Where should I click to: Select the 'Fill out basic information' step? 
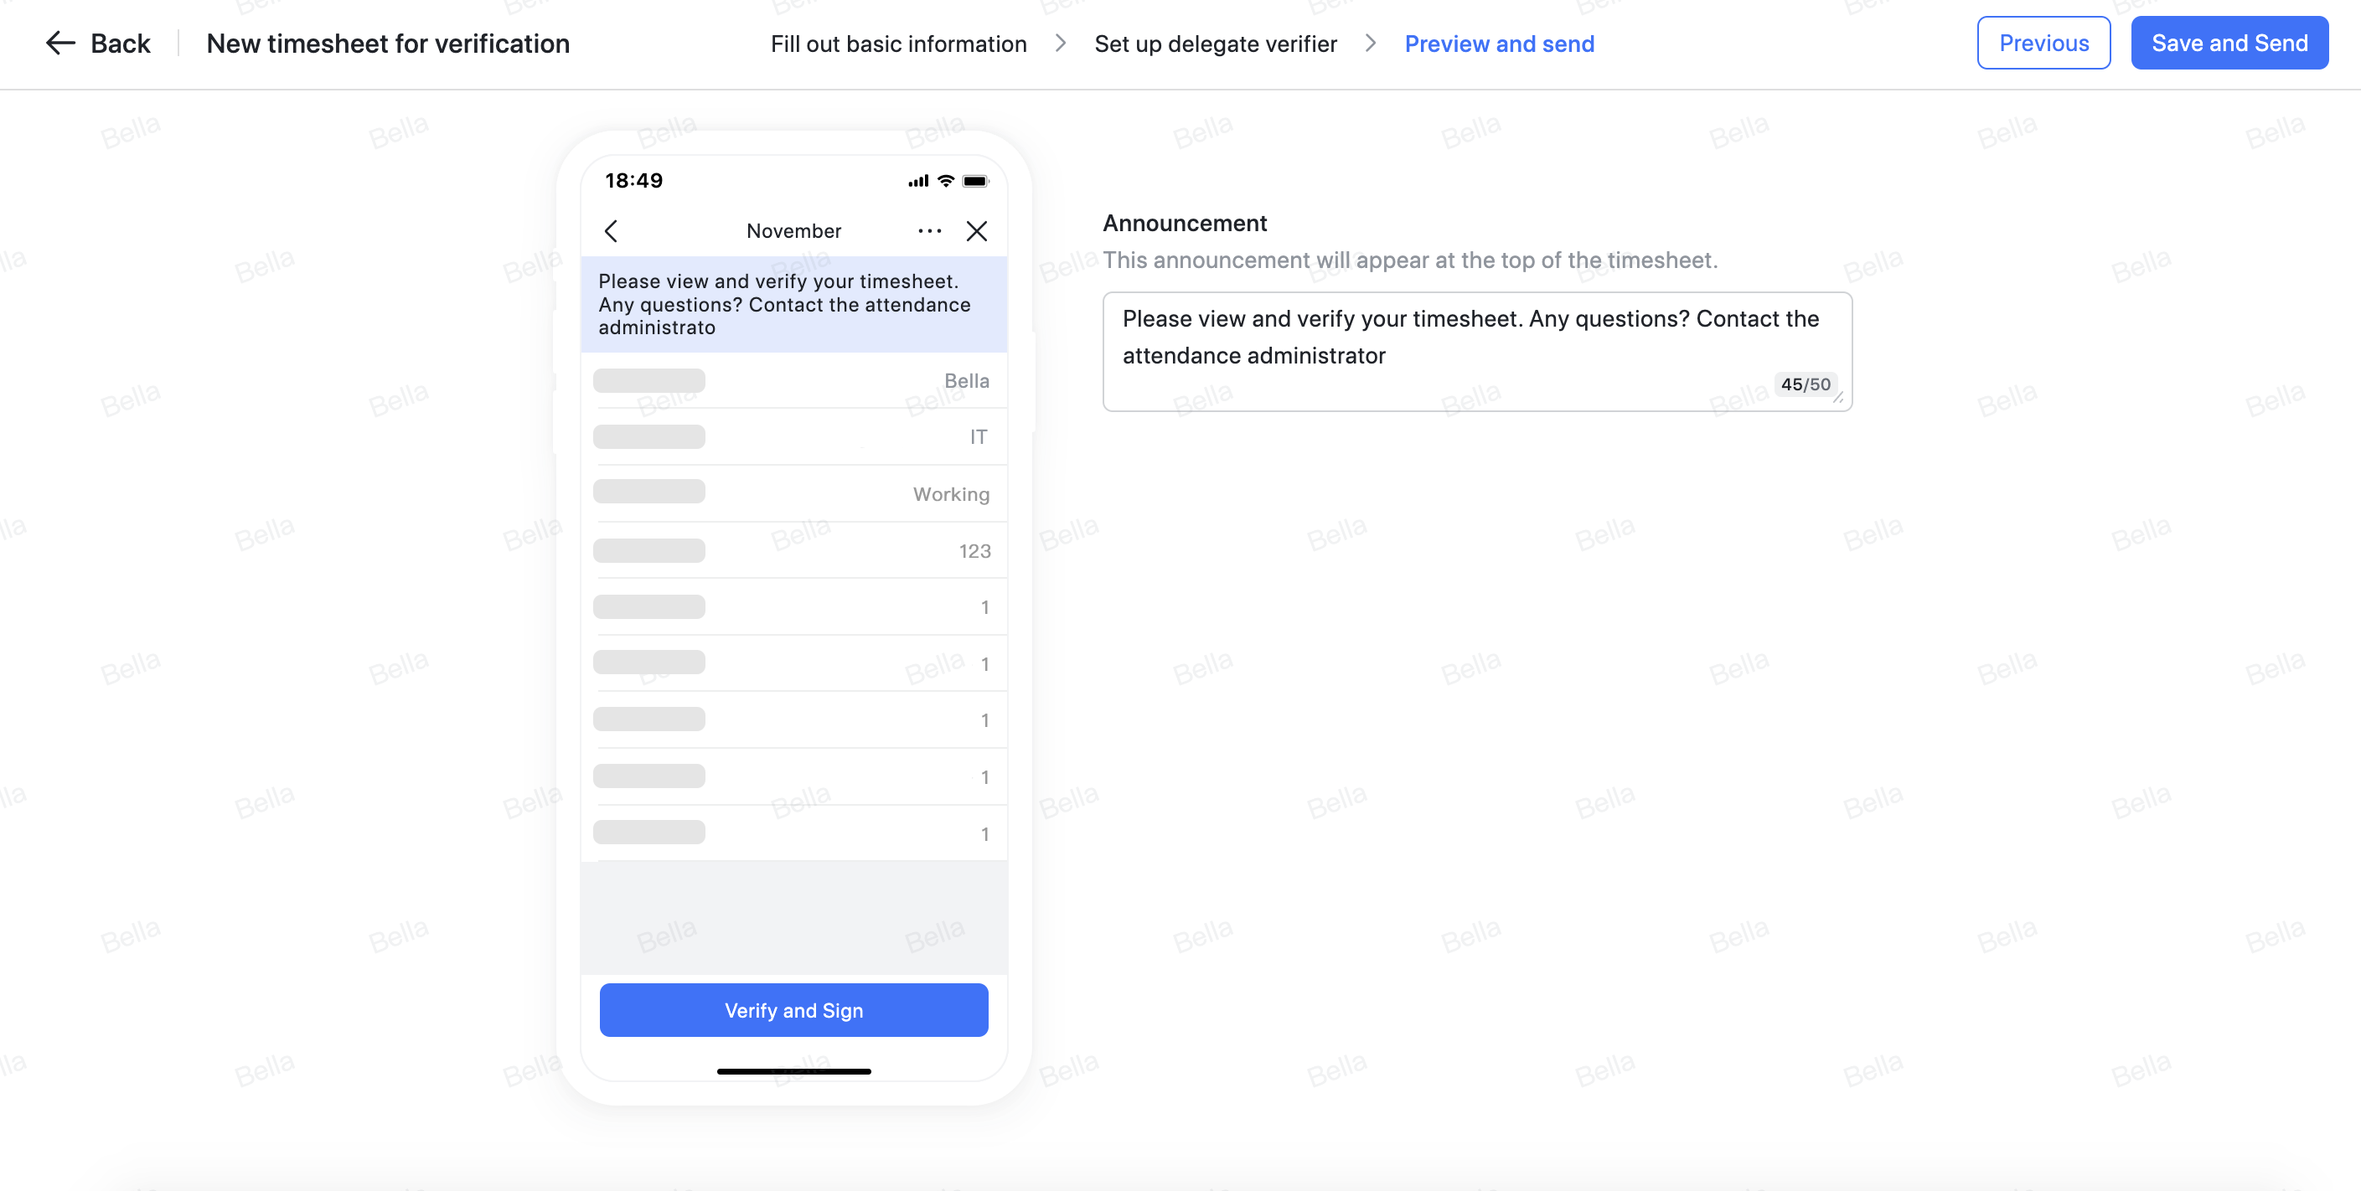click(x=898, y=43)
